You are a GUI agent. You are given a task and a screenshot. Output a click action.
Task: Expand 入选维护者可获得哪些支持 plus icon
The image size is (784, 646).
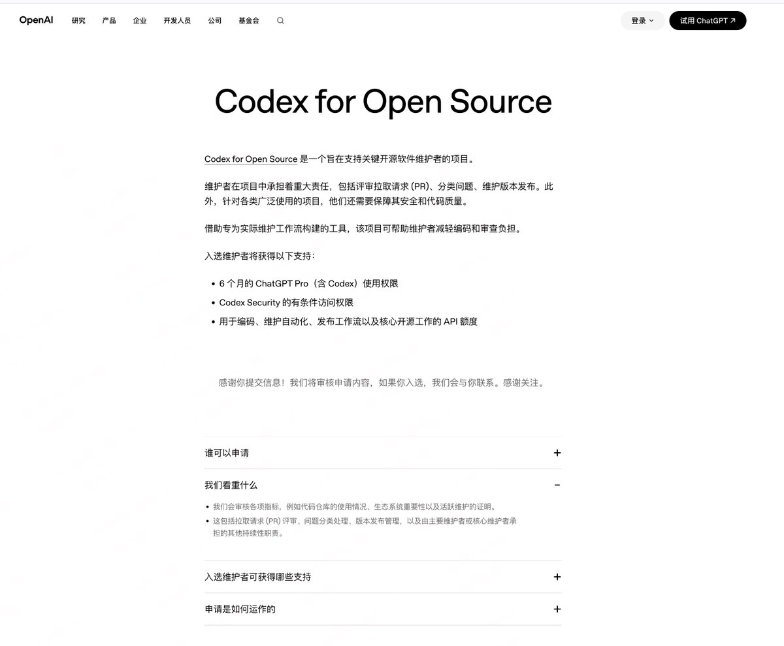[x=557, y=577]
